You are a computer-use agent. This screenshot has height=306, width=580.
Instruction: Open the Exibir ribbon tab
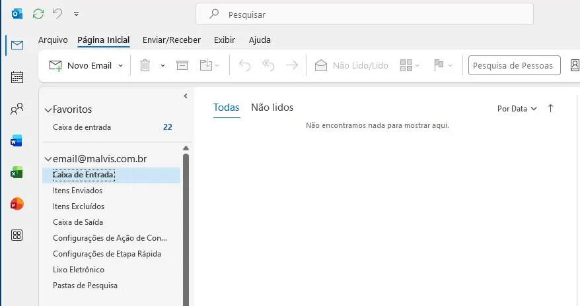click(x=225, y=40)
